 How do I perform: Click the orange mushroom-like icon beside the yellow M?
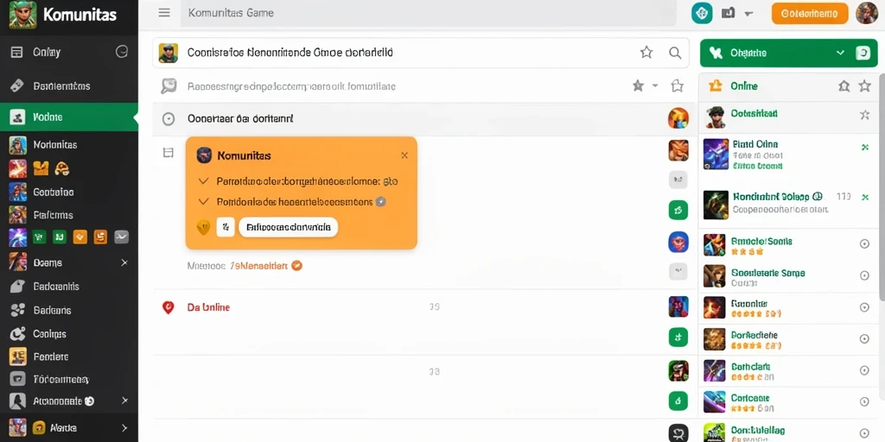(x=61, y=168)
